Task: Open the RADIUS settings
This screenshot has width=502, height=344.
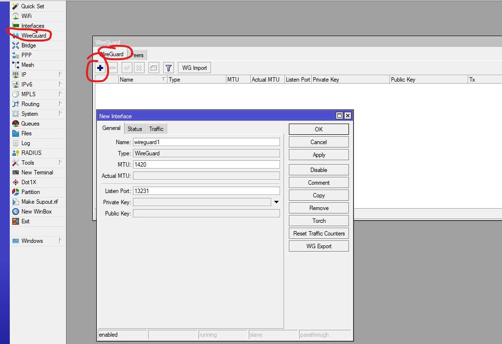Action: (38, 152)
